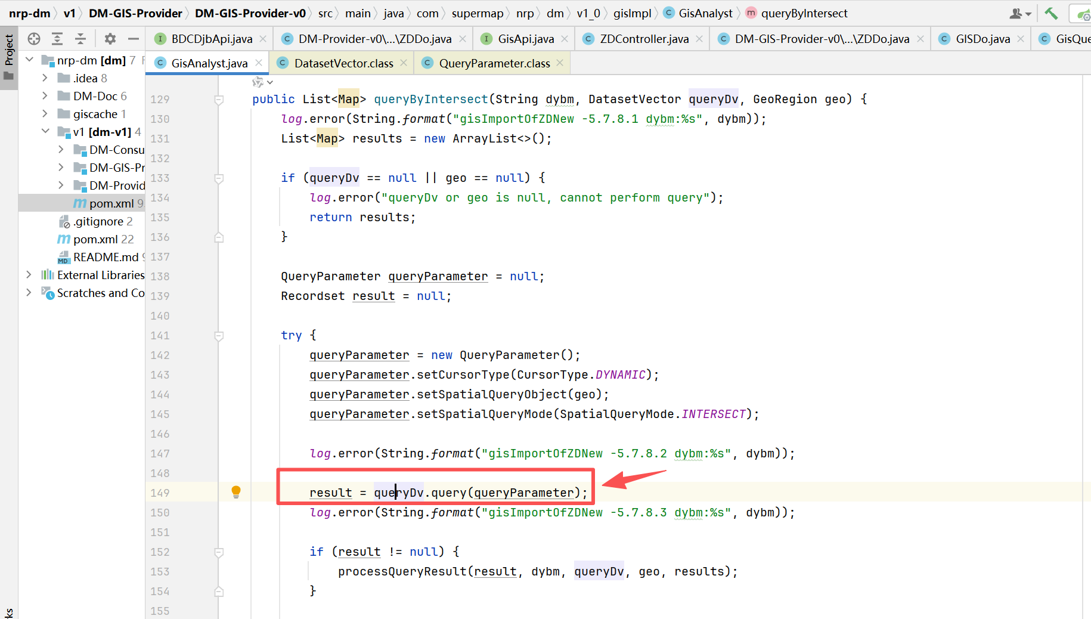The image size is (1091, 619).
Task: Hide the Project panel with minus icon
Action: [134, 39]
